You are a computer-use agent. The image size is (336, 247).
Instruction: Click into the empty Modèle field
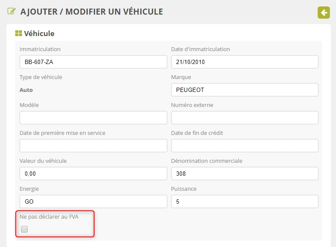point(93,118)
